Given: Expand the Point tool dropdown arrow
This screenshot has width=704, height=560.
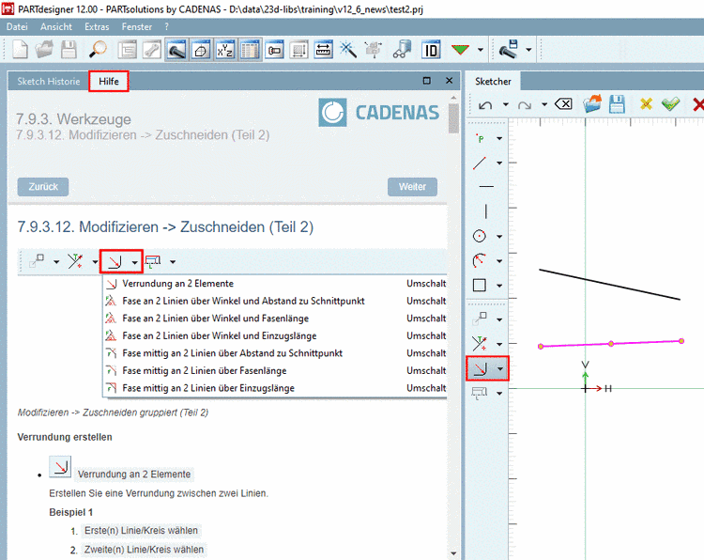Looking at the screenshot, I should point(499,138).
